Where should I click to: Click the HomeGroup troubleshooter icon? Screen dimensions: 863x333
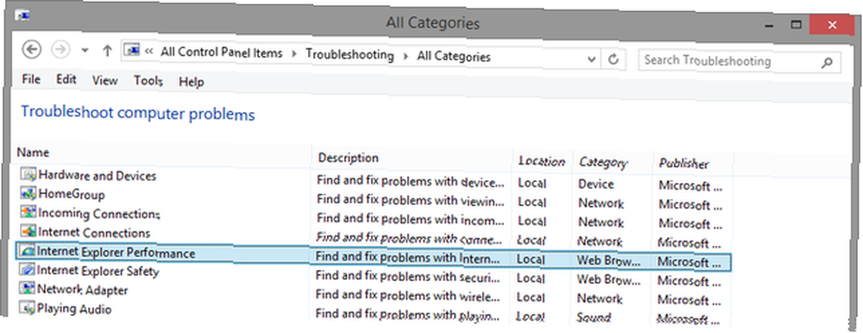tap(28, 193)
